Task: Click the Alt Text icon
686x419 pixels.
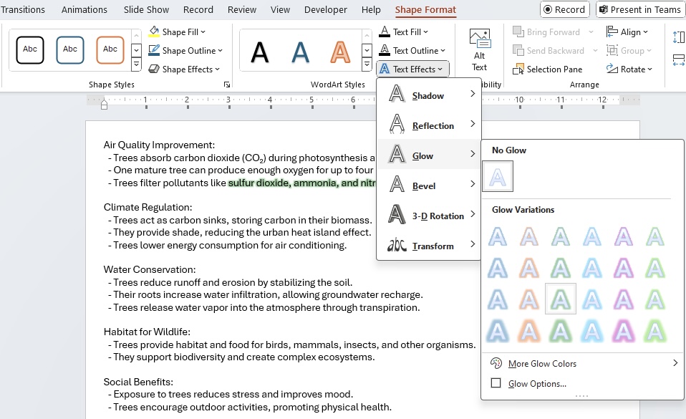Action: (480, 39)
